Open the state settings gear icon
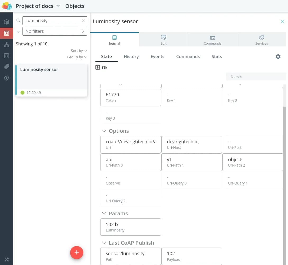The image size is (288, 265). [278, 56]
